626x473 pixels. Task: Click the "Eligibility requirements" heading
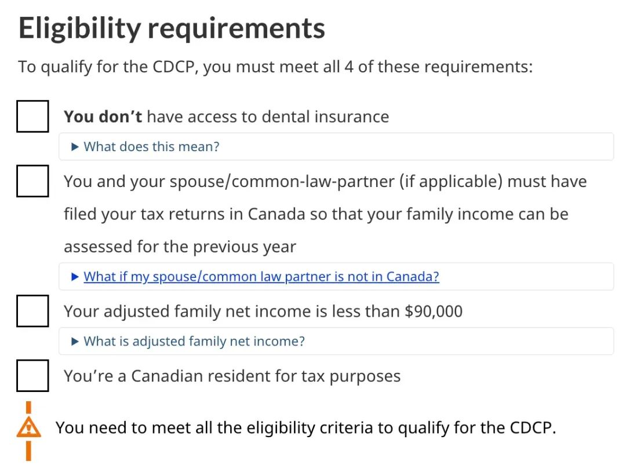[x=172, y=28]
